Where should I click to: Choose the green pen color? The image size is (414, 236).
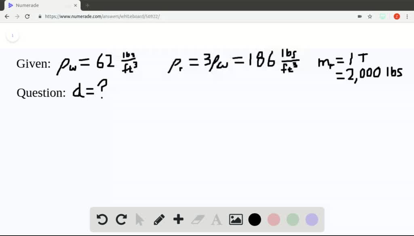click(293, 219)
